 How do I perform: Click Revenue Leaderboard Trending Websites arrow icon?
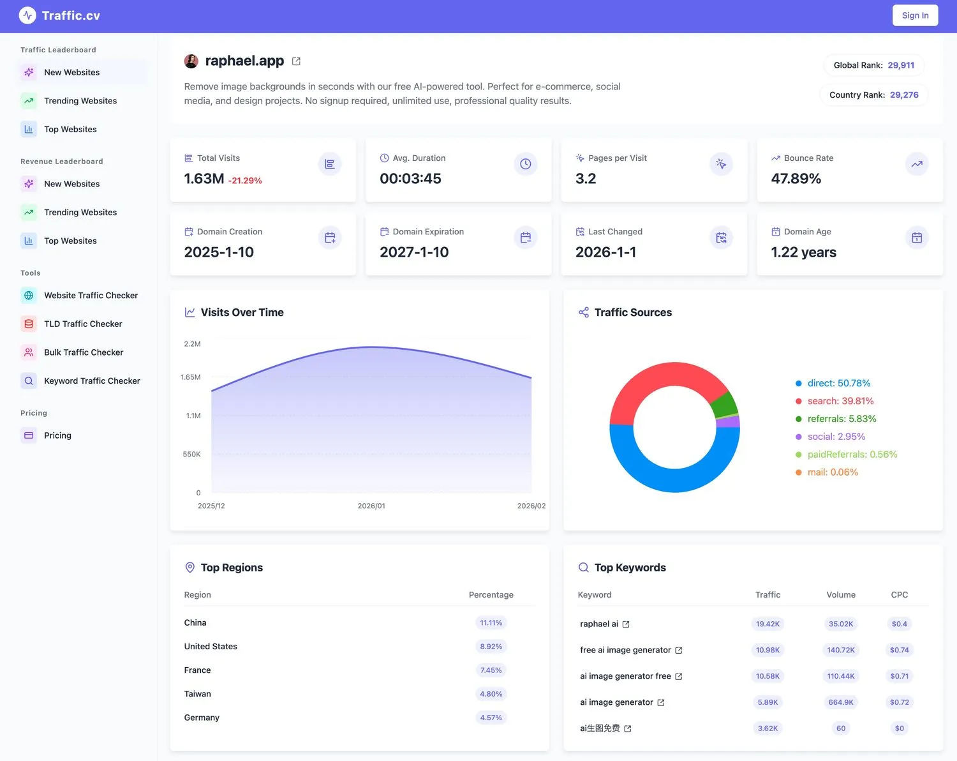tap(29, 212)
